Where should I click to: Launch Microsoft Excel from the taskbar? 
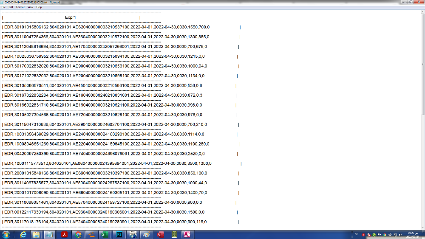click(105, 234)
